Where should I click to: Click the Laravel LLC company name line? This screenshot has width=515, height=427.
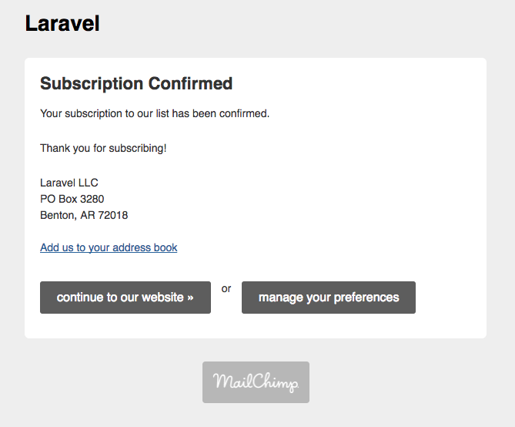click(x=69, y=183)
